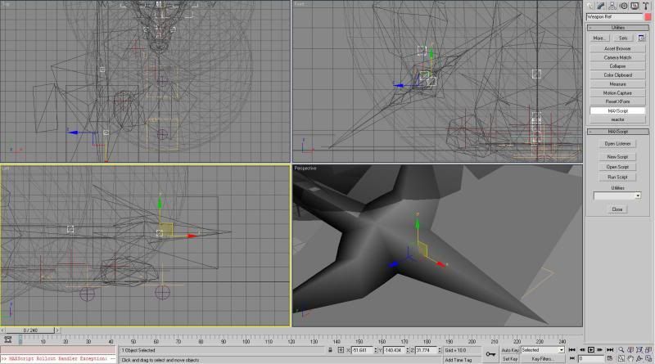Click the Z coordinate field
Image resolution: width=655 pixels, height=364 pixels.
(426, 350)
